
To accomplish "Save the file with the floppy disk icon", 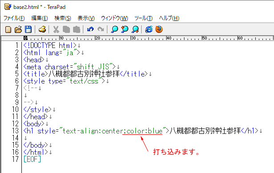I will click(28, 29).
